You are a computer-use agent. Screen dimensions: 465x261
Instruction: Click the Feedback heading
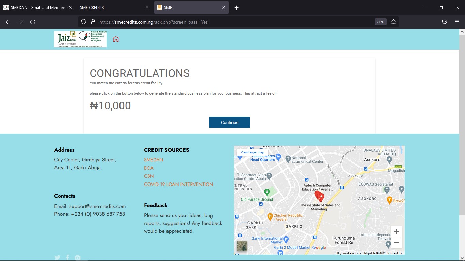click(x=156, y=205)
